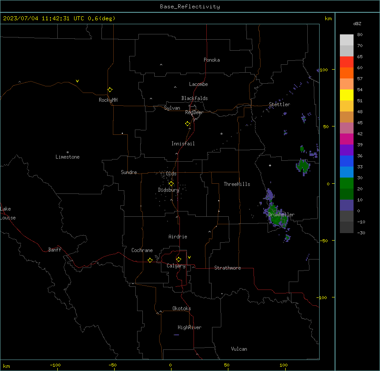
Task: Pick the red 65 dBZ legend swatch
Action: pos(346,62)
